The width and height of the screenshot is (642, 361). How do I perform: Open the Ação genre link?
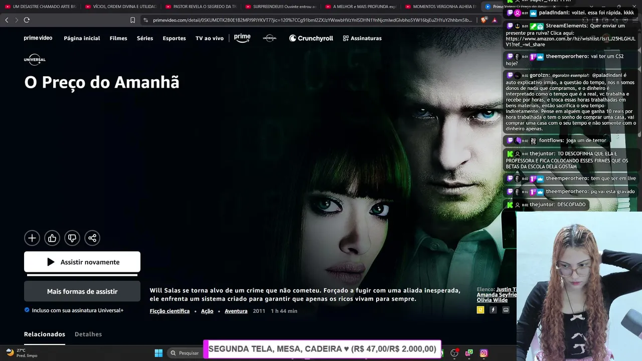click(207, 311)
